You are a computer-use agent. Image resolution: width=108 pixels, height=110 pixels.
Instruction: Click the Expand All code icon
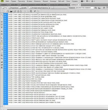tap(2, 27)
